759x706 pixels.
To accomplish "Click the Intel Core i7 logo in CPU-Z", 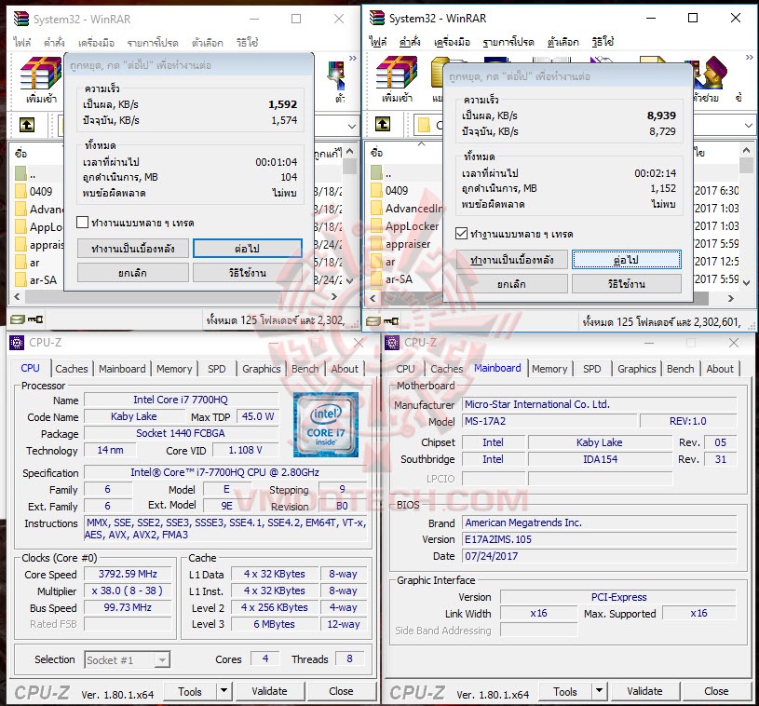I will [326, 425].
